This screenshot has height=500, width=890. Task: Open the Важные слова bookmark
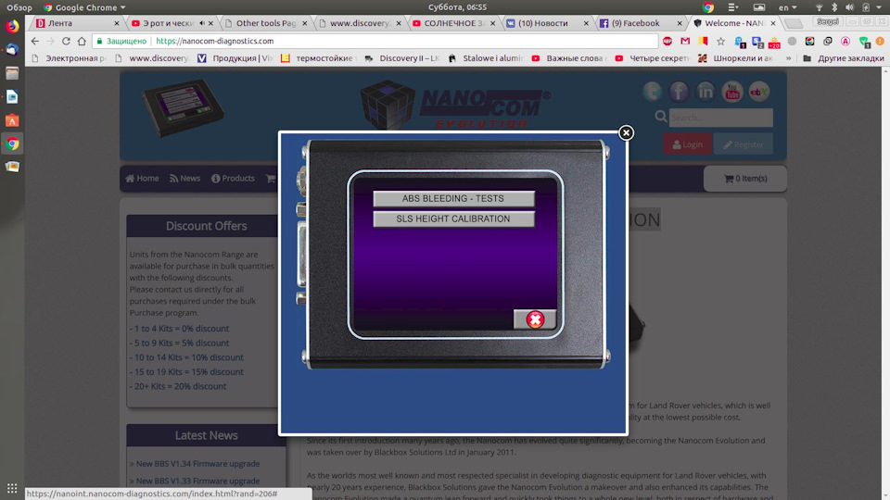click(570, 58)
